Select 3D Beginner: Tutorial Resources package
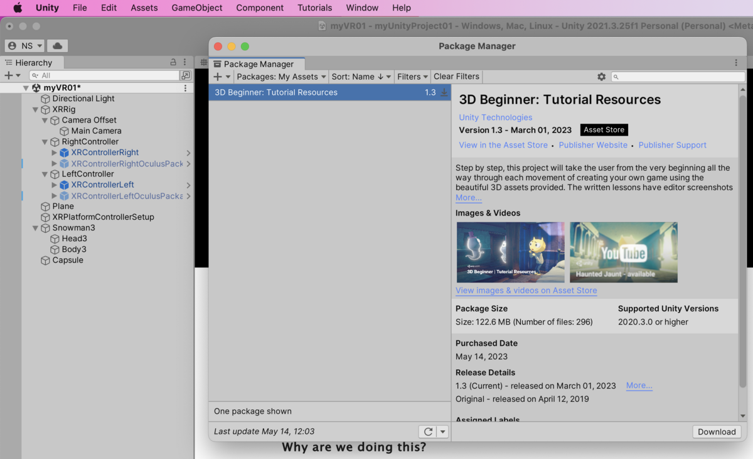Viewport: 753px width, 459px height. pyautogui.click(x=329, y=92)
